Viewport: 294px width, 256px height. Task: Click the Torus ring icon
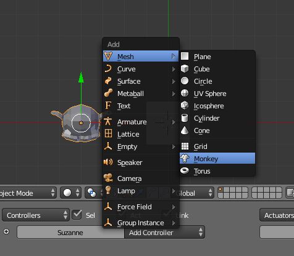(185, 170)
